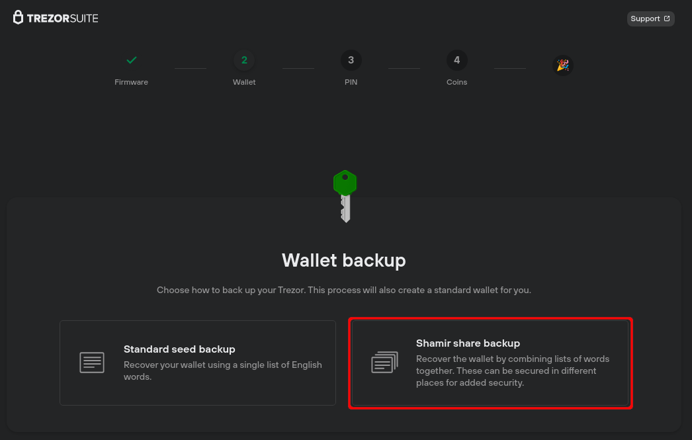Click the Firmware step label

tap(131, 82)
